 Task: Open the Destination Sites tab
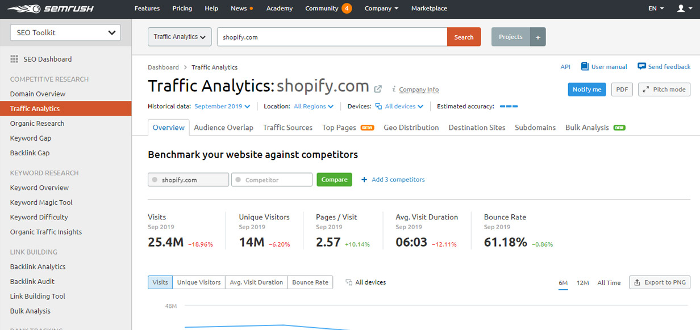click(x=477, y=128)
